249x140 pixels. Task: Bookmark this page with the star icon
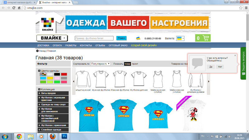click(x=241, y=8)
